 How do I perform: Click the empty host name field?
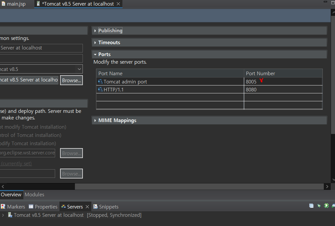(x=41, y=58)
